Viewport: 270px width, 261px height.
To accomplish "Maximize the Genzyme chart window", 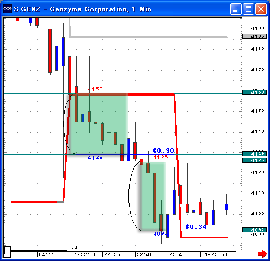I will tap(248, 9).
